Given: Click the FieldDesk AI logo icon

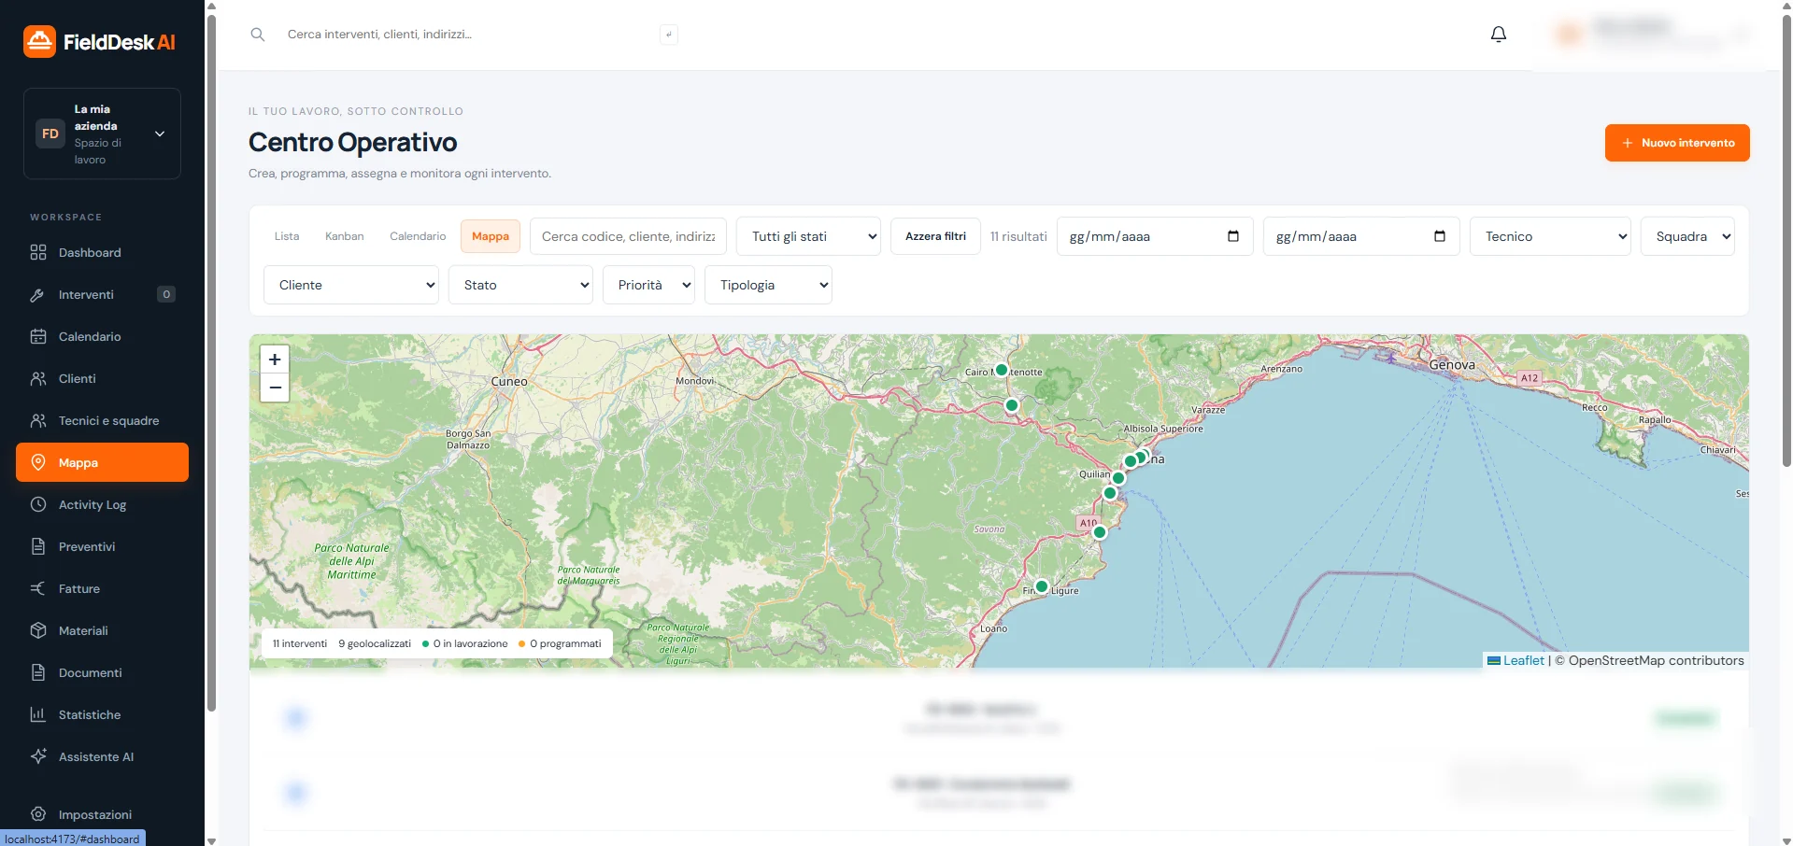Looking at the screenshot, I should [x=39, y=41].
